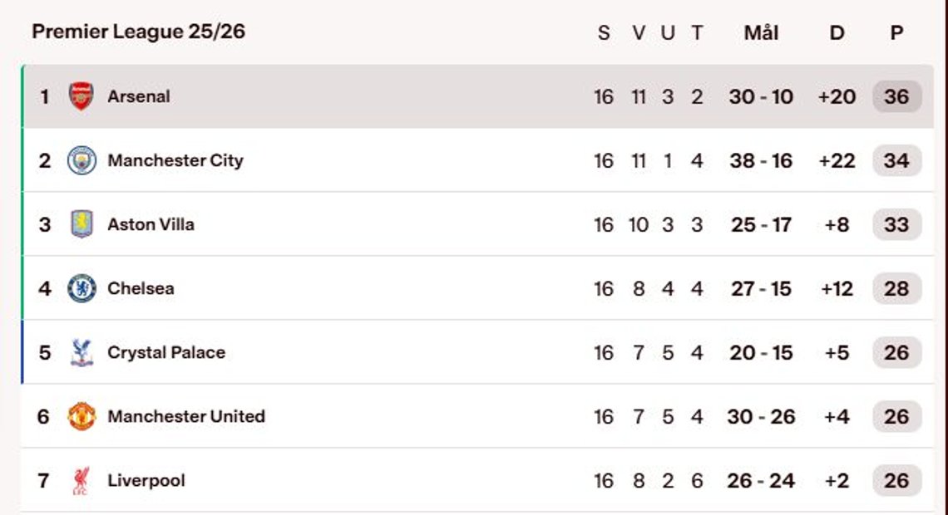The image size is (948, 515).
Task: Open the Arsenal team name link
Action: [x=138, y=96]
